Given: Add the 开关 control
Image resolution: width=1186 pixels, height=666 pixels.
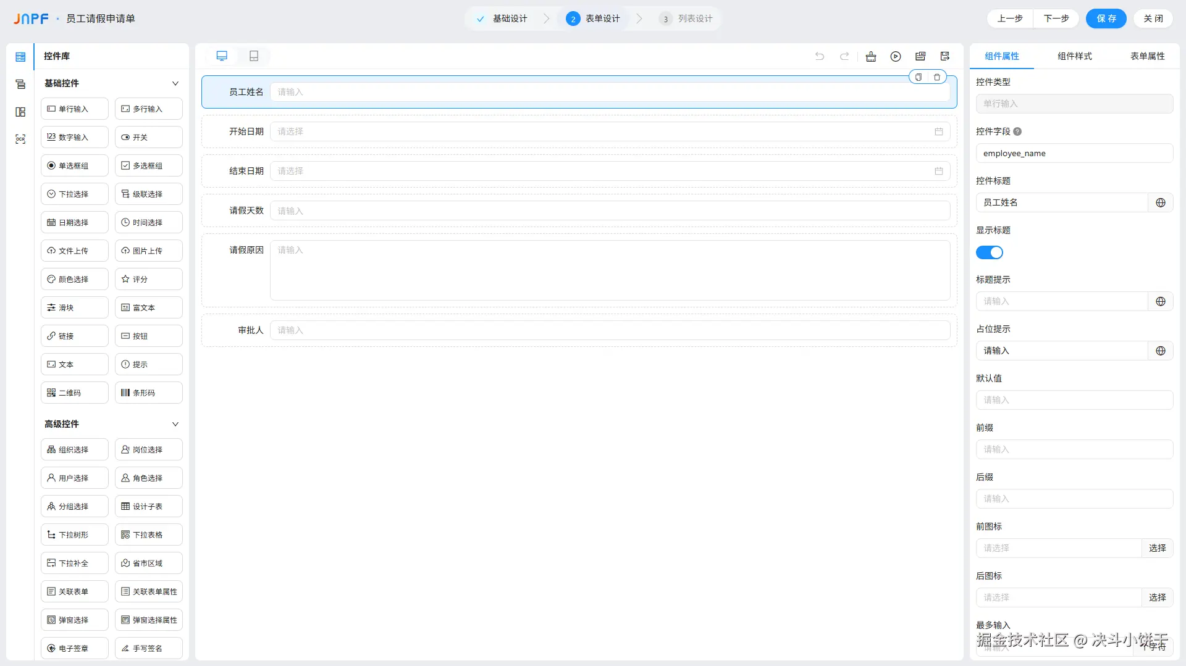Looking at the screenshot, I should coord(149,137).
